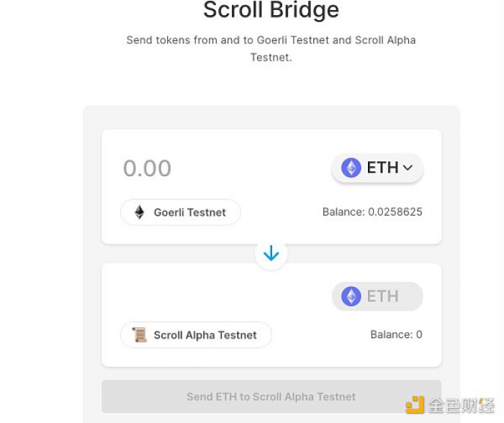Select the Scroll Alpha Testnet network label

click(x=205, y=335)
